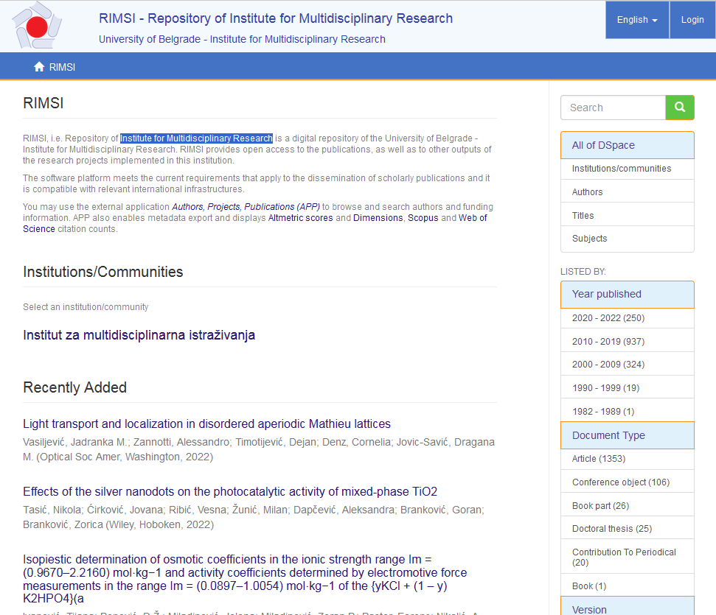The height and width of the screenshot is (615, 716).
Task: Open Institut za multidisciplinarna istraživanja community
Action: tap(139, 335)
